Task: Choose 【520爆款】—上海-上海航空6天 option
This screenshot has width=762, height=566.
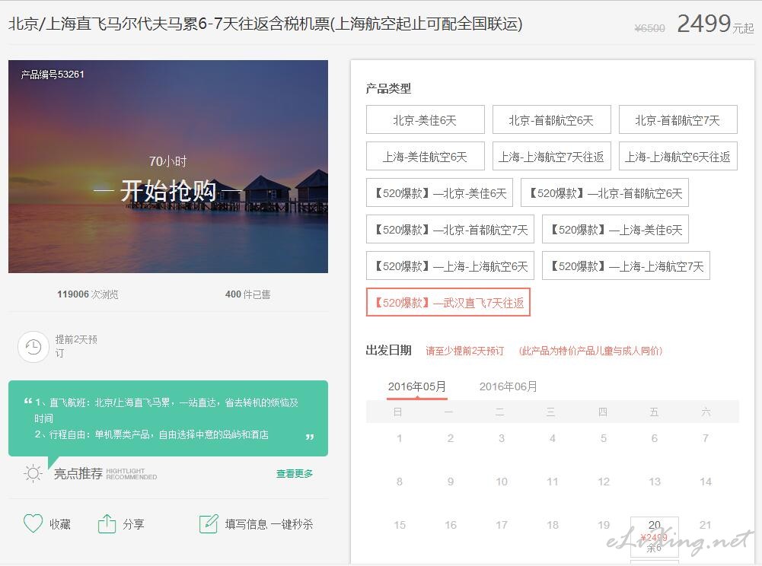Action: click(x=450, y=266)
